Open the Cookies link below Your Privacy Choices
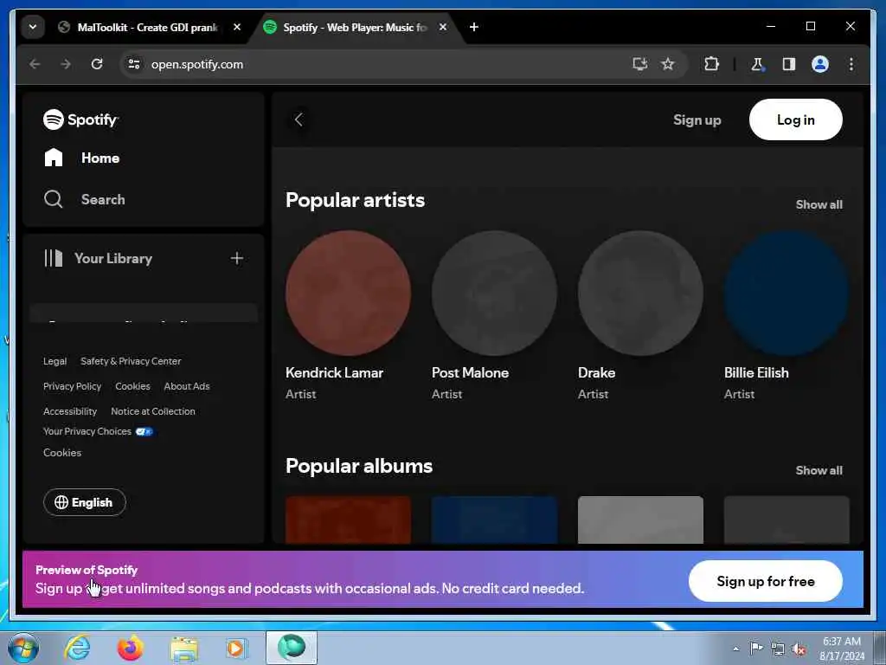 click(x=62, y=453)
